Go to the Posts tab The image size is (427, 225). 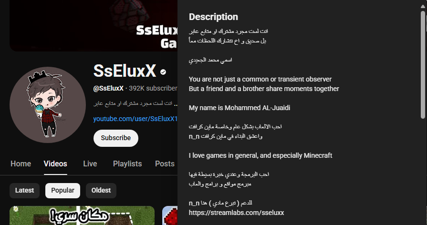click(165, 164)
